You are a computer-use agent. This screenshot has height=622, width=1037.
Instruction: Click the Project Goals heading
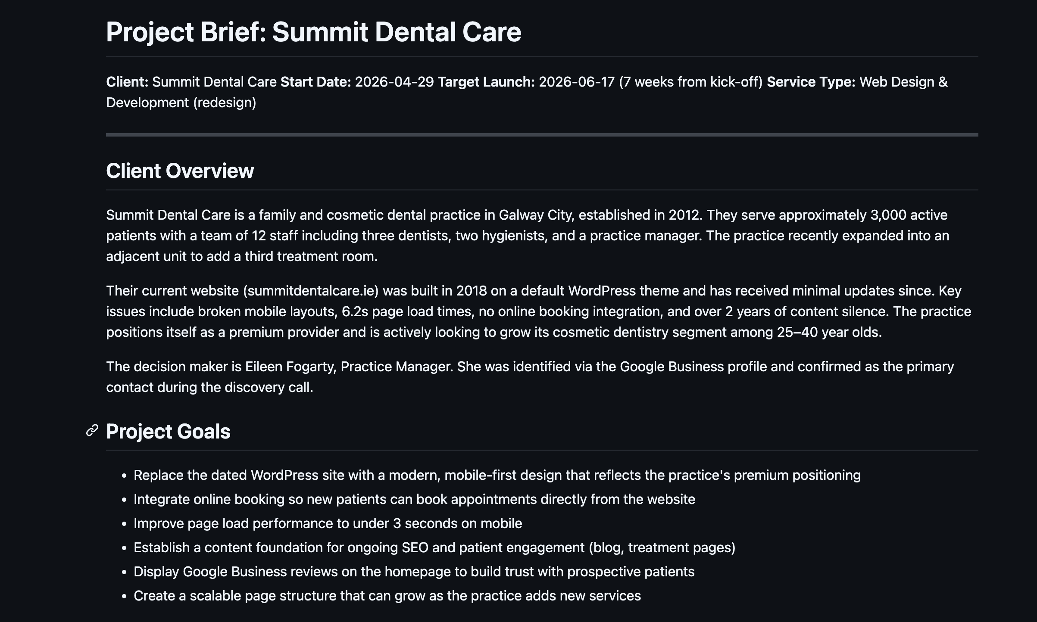[x=168, y=431]
